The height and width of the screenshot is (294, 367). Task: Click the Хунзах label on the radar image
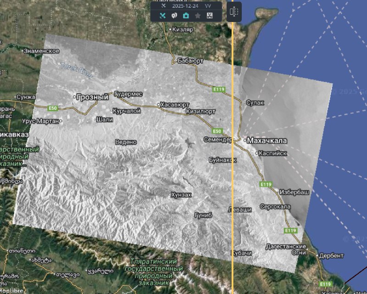pos(180,194)
